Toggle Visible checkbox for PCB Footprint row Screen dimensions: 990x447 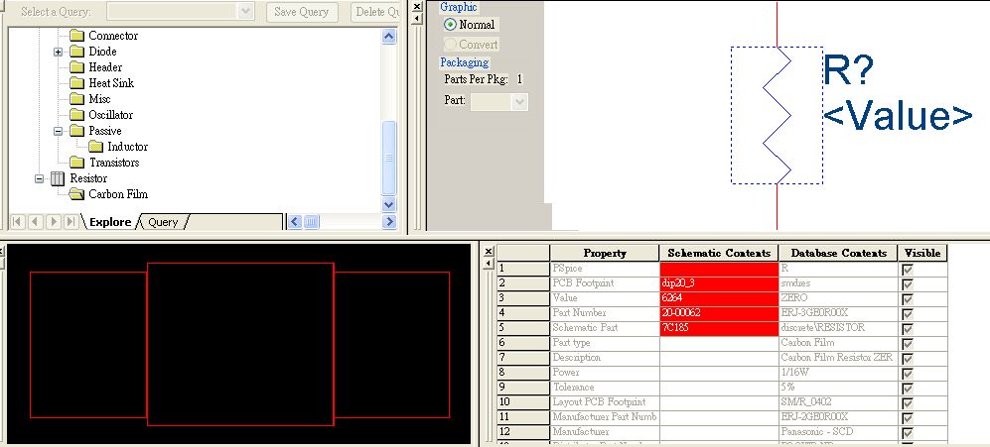908,284
